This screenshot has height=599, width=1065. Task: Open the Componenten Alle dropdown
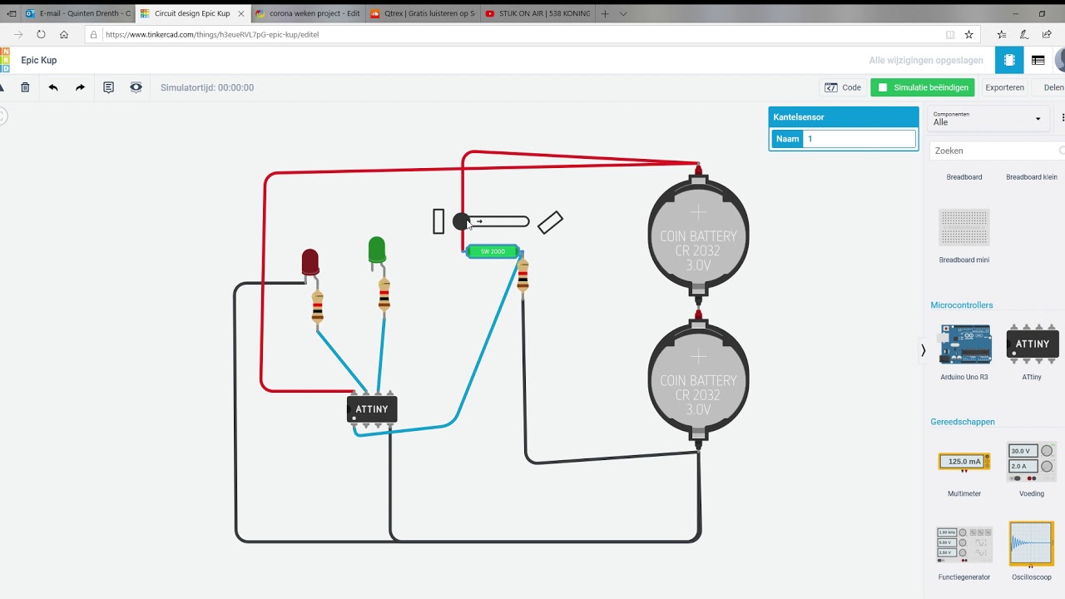pos(987,119)
